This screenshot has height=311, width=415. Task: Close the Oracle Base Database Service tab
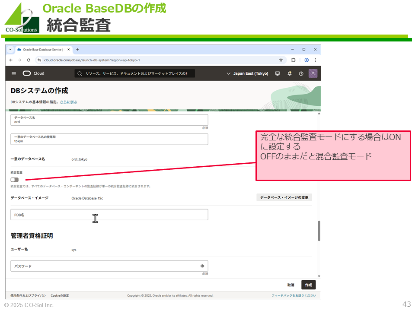coord(69,49)
